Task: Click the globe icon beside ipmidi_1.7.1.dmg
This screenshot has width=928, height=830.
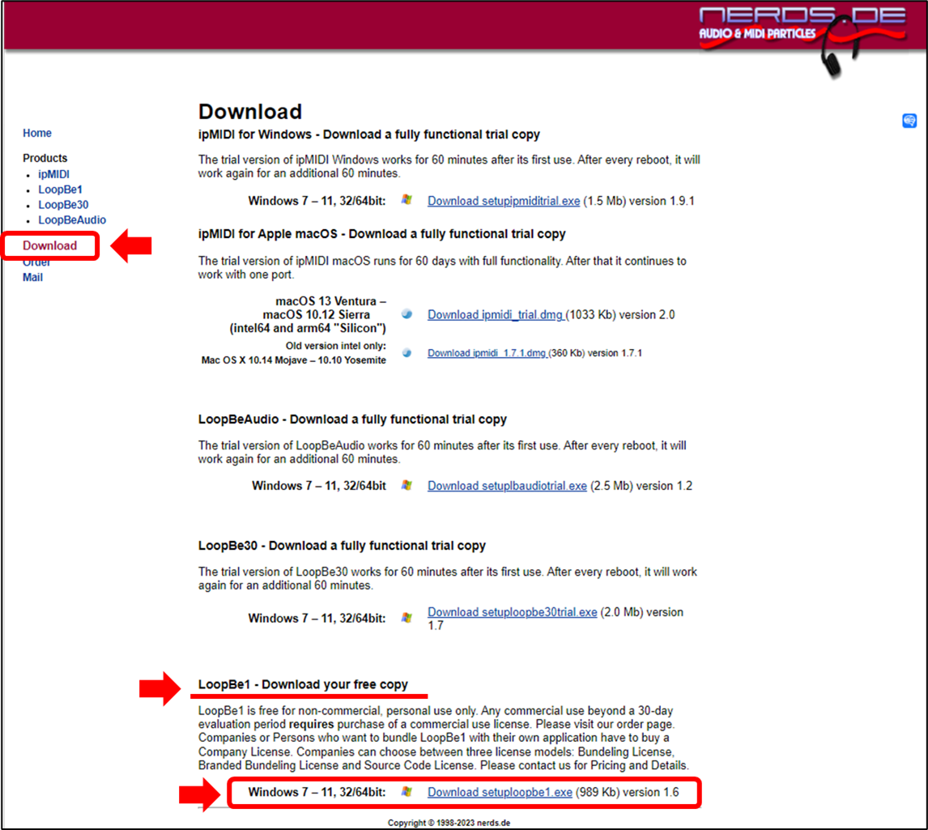Action: 407,353
